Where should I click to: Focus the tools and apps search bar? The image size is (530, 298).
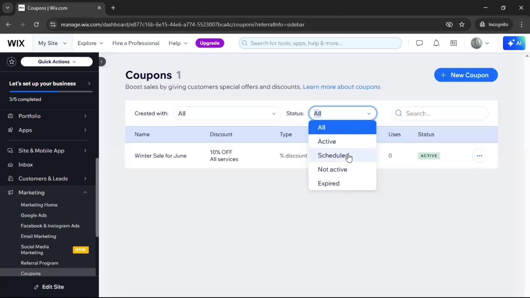coord(320,43)
